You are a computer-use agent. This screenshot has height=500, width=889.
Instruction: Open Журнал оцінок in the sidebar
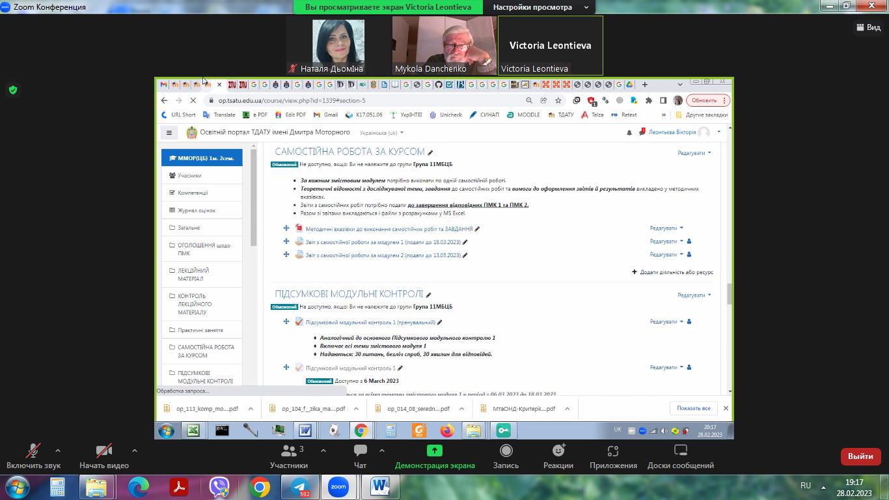pos(202,210)
